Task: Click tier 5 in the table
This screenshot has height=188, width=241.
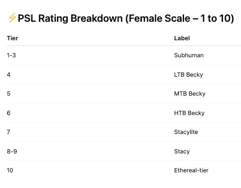Action: coord(9,94)
